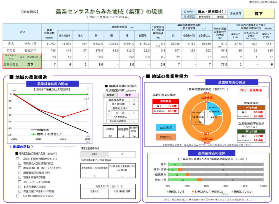Click the 16,455 core farm workers cell
This screenshot has height=204, width=279.
pos(174,44)
